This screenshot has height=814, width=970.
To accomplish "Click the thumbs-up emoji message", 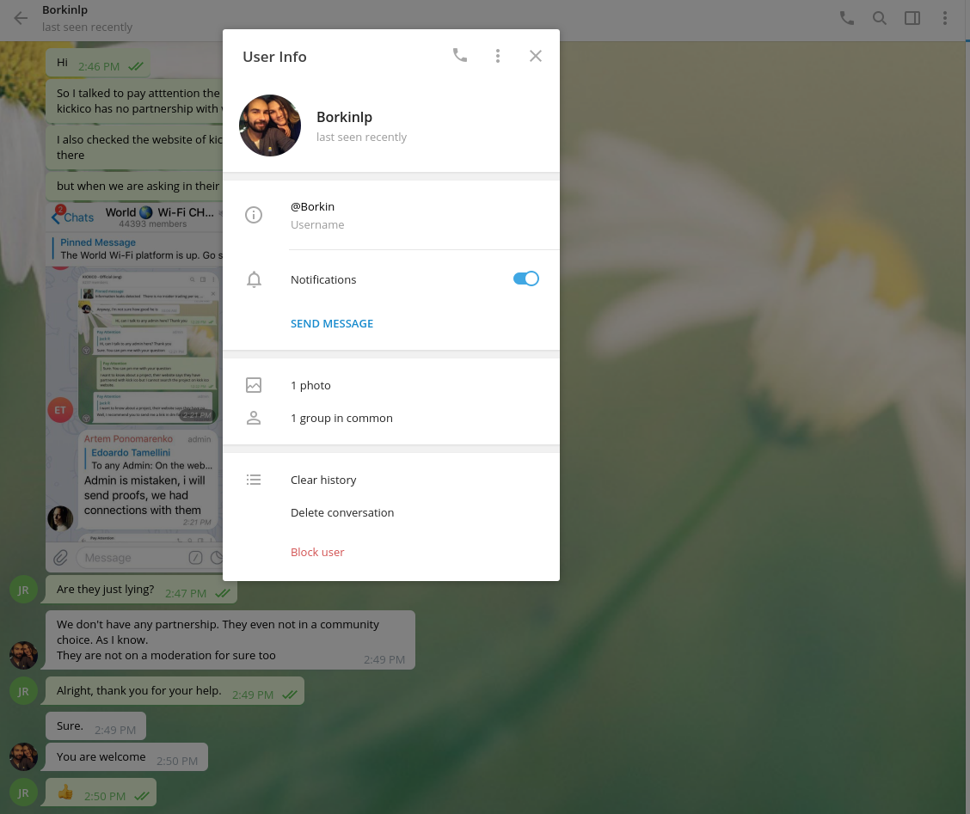I will [x=101, y=793].
